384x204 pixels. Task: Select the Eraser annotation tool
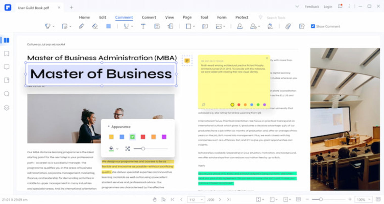pos(95,26)
